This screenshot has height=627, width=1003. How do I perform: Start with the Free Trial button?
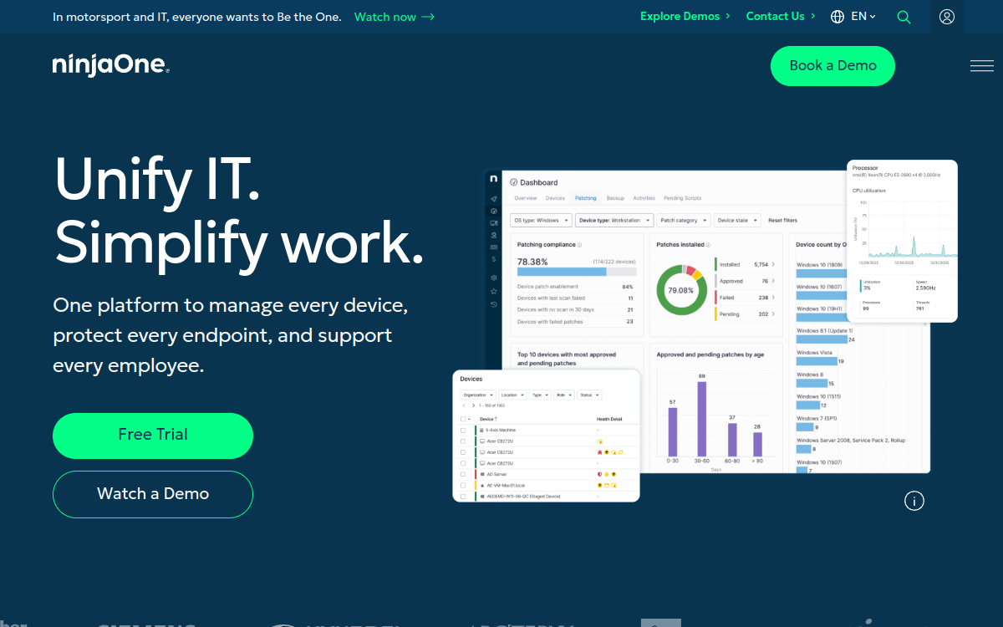[x=153, y=436]
